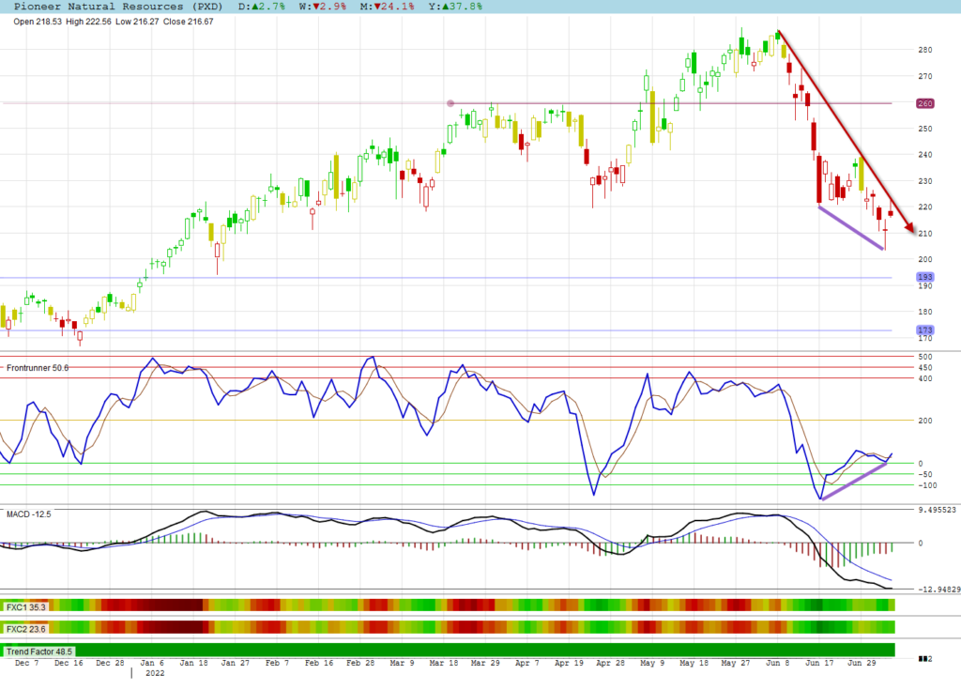
Task: Click the Feb 7 date label
Action: click(277, 663)
